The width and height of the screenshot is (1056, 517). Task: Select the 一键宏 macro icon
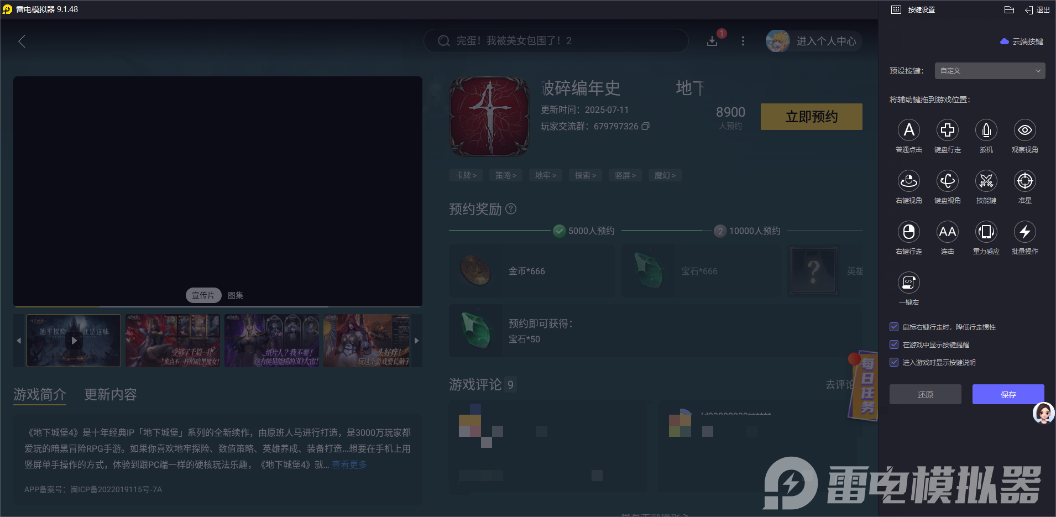coord(908,283)
